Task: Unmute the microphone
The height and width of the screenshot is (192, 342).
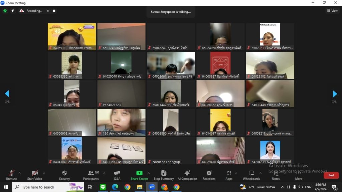Action: (11, 175)
